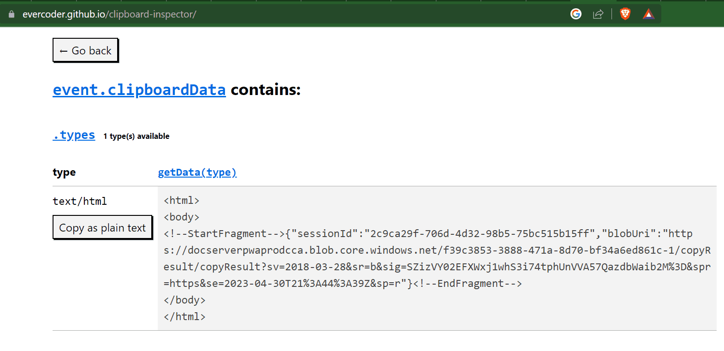The height and width of the screenshot is (351, 724).
Task: Click the </body> closing tag line
Action: point(184,300)
